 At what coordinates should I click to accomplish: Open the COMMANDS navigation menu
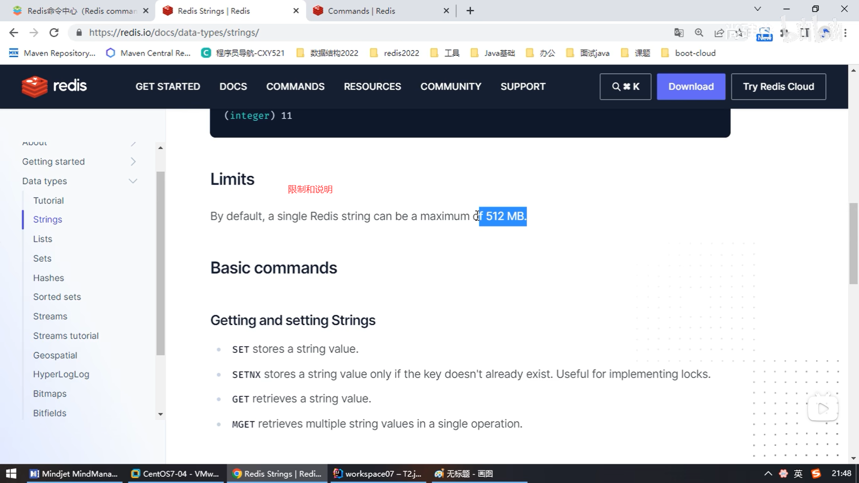(x=295, y=86)
